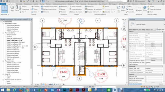Collapse the Planos estructurales node
The image size is (165, 92).
pos(3,24)
